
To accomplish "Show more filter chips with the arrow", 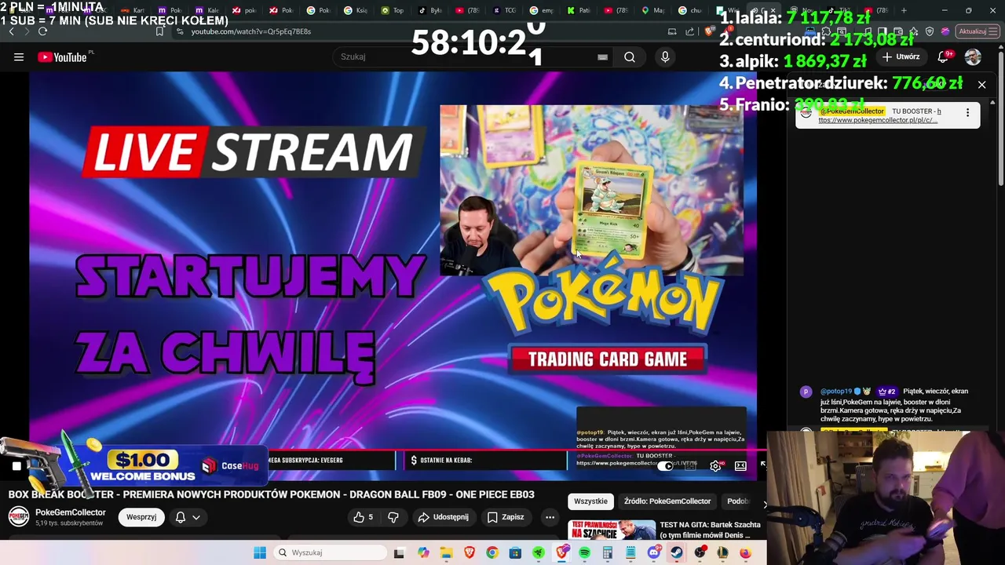I will pos(765,505).
